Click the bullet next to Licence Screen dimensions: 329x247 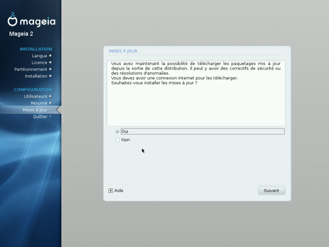tap(50, 63)
